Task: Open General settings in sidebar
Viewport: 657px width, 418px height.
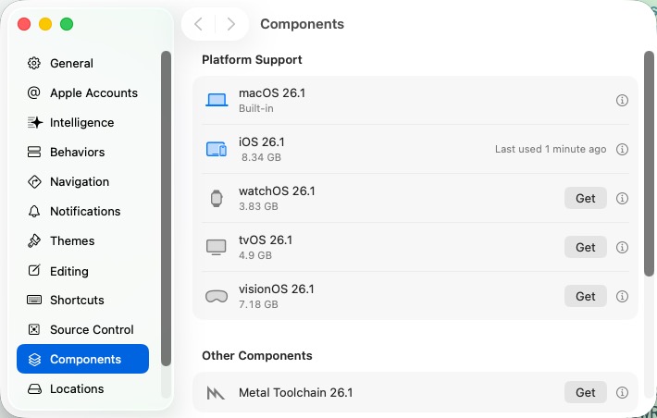Action: (71, 64)
